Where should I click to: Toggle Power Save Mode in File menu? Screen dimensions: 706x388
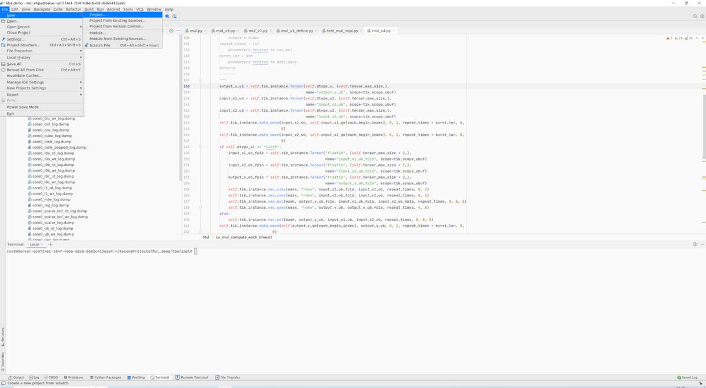(x=22, y=107)
